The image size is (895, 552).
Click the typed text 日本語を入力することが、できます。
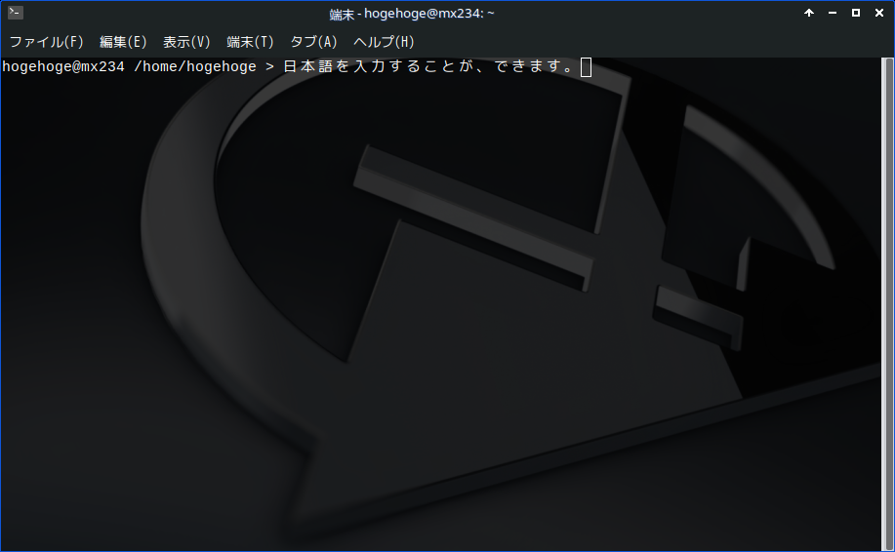pyautogui.click(x=428, y=66)
